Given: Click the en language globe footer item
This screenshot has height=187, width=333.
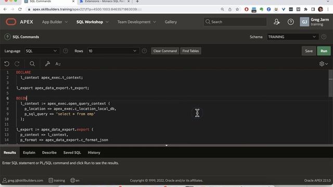Looking at the screenshot, I should point(75,180).
